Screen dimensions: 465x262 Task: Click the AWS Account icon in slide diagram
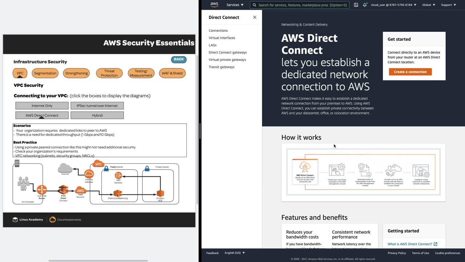coord(80,190)
